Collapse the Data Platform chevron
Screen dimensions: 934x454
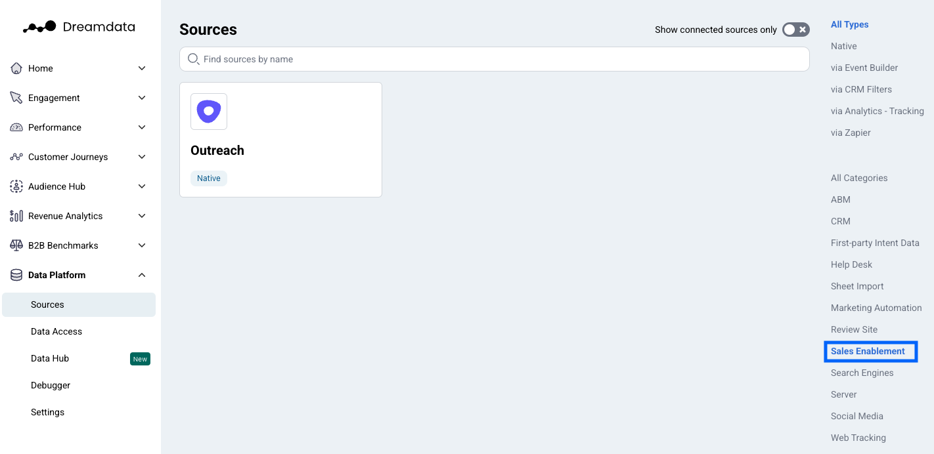pos(142,275)
